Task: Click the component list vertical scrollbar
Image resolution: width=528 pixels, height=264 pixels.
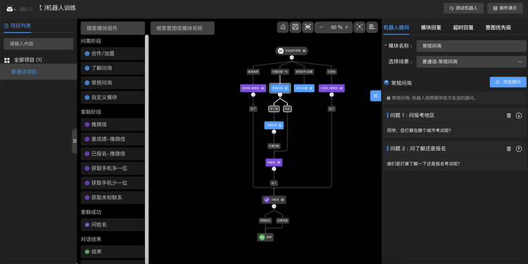Action: point(147,149)
